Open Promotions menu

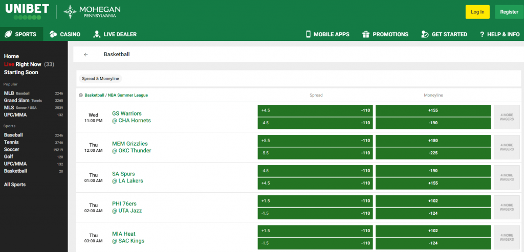(385, 34)
